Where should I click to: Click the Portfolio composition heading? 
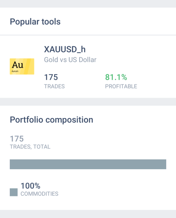click(51, 120)
